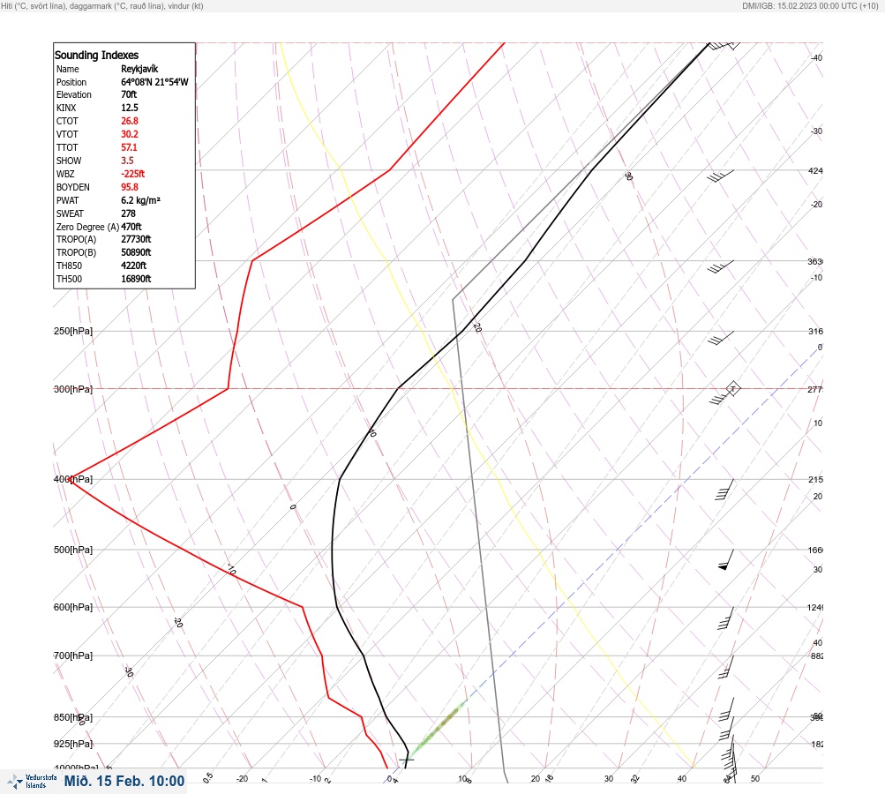The image size is (885, 794).
Task: Click the KINX value '12.5'
Action: 129,108
